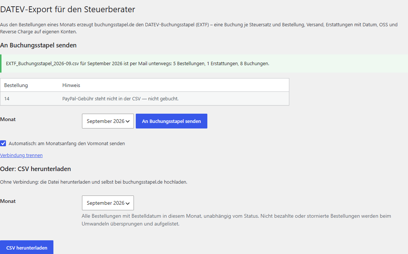Screen dimensions: 408x254
Task: Click the 'Alle Bestellungen mit Bestelldatum' help text
Action: click(x=236, y=220)
